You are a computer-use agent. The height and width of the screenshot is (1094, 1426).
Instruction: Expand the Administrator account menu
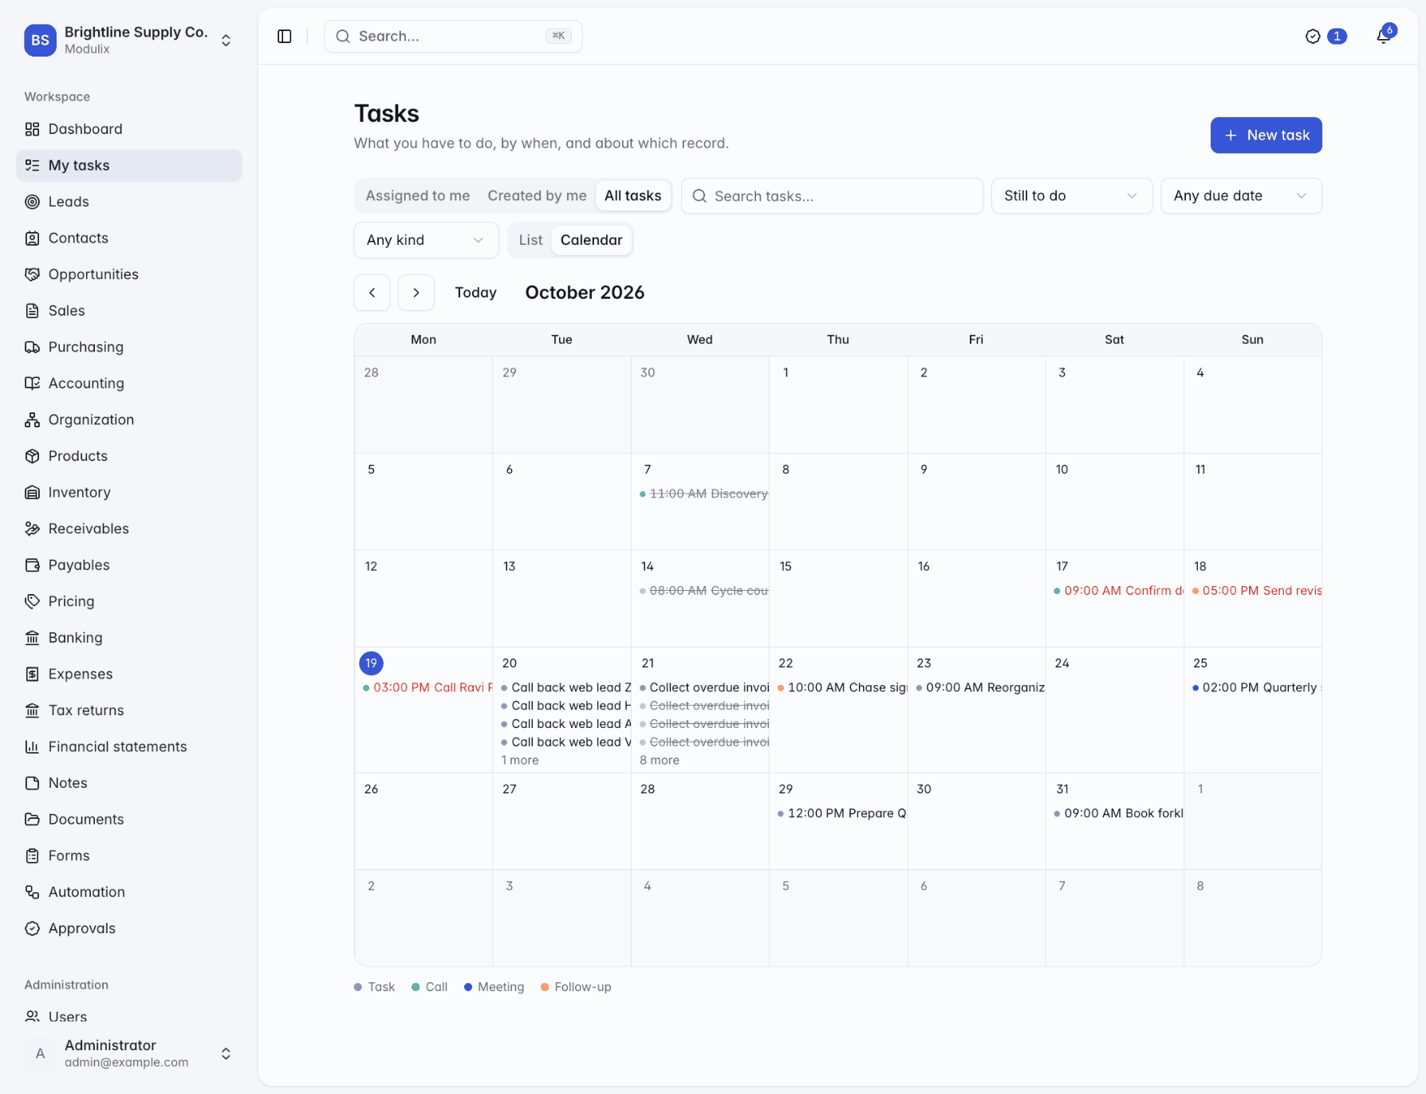click(x=129, y=1053)
